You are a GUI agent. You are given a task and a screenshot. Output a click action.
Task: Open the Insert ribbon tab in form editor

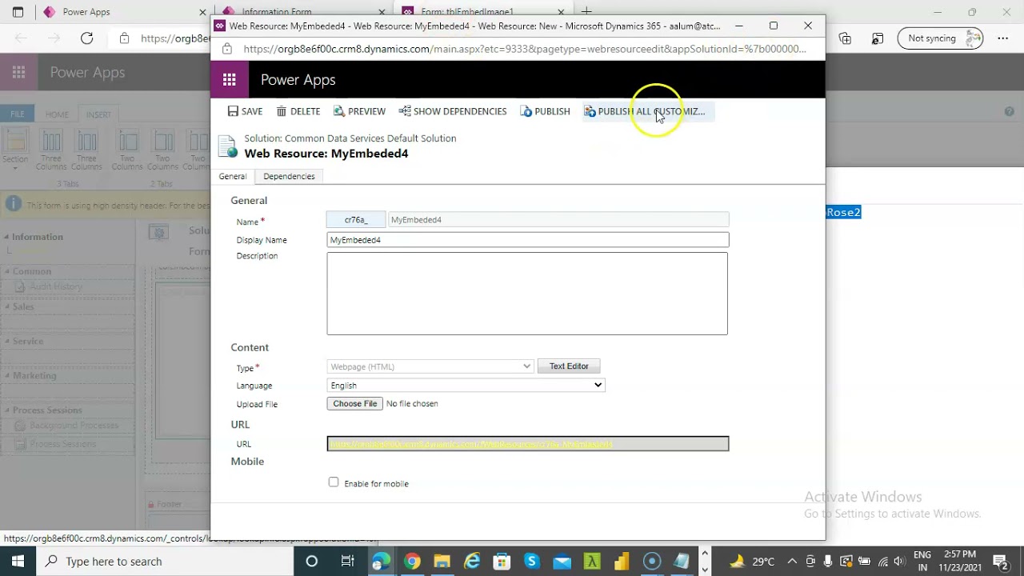tap(98, 114)
